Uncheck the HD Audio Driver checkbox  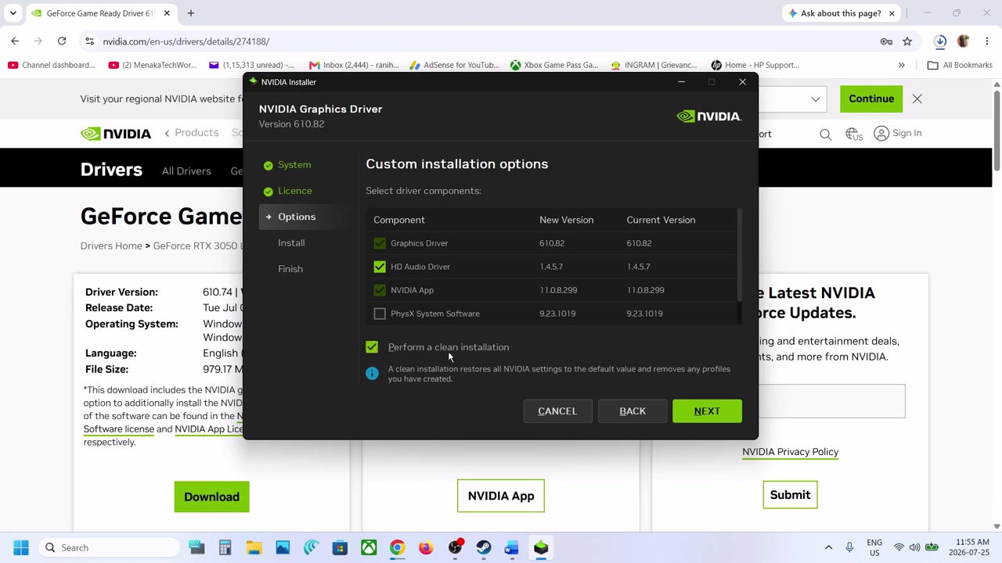380,267
